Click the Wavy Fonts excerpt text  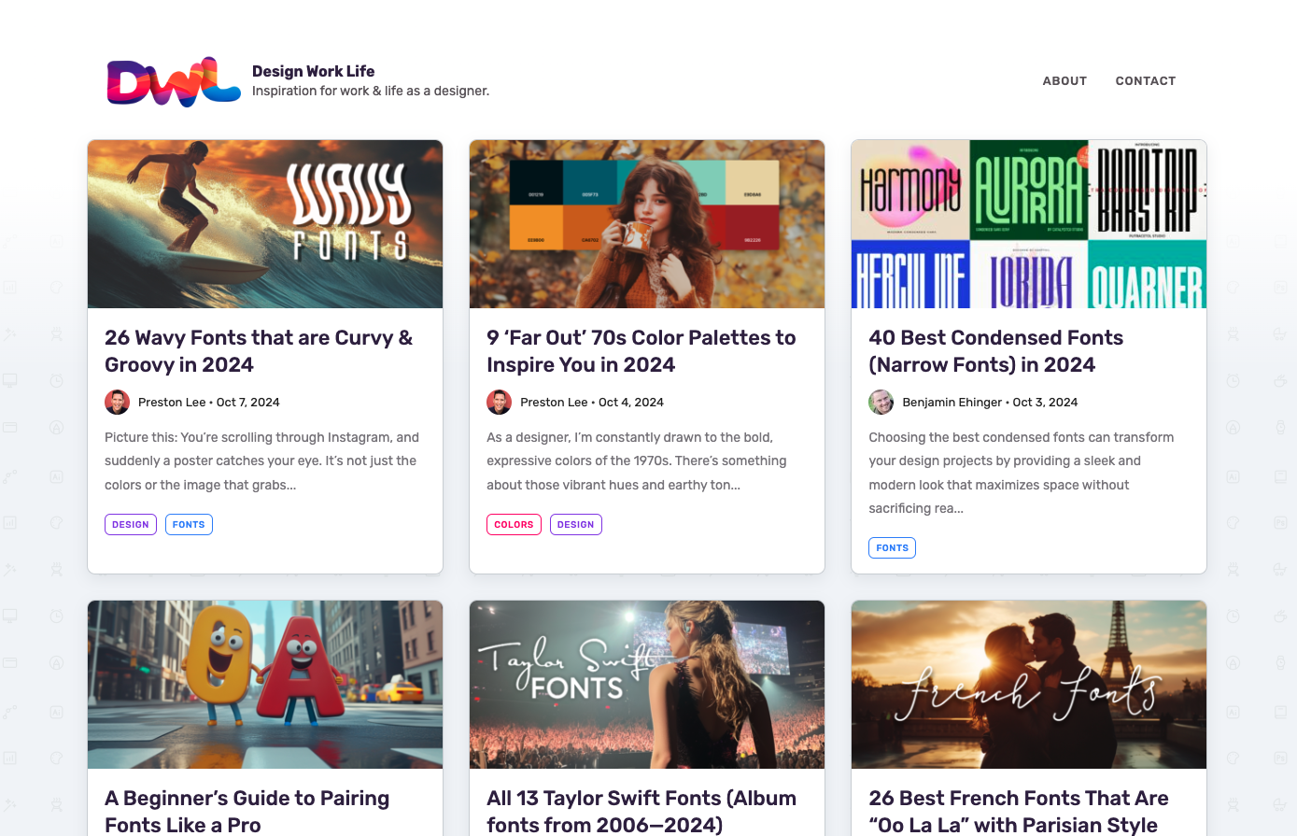click(x=262, y=461)
